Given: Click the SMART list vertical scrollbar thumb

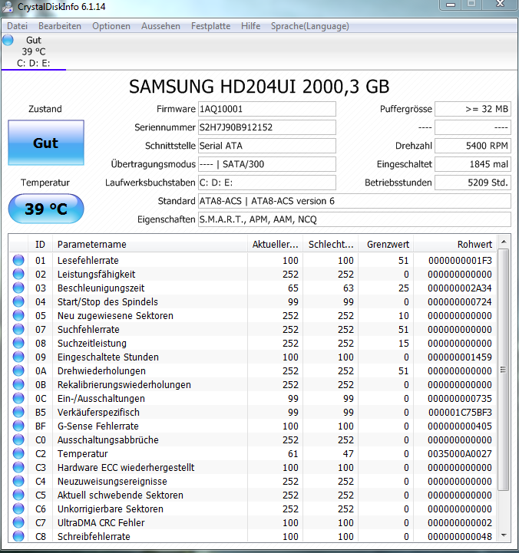Looking at the screenshot, I should (x=504, y=369).
